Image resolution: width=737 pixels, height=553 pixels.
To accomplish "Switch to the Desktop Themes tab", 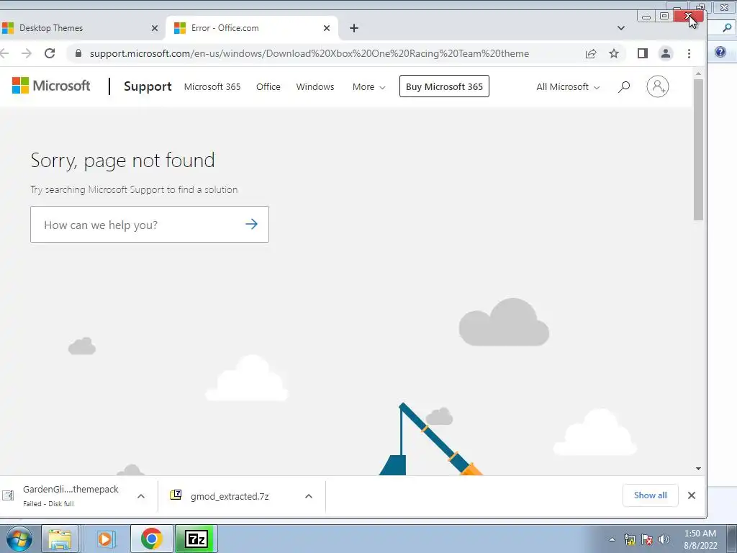I will (x=80, y=28).
